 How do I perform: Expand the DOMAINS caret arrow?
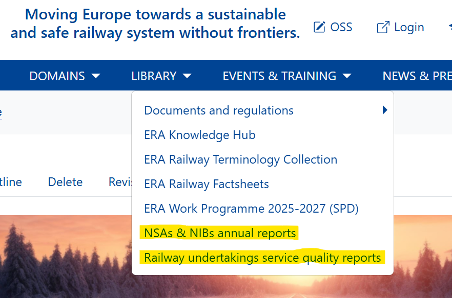(96, 76)
